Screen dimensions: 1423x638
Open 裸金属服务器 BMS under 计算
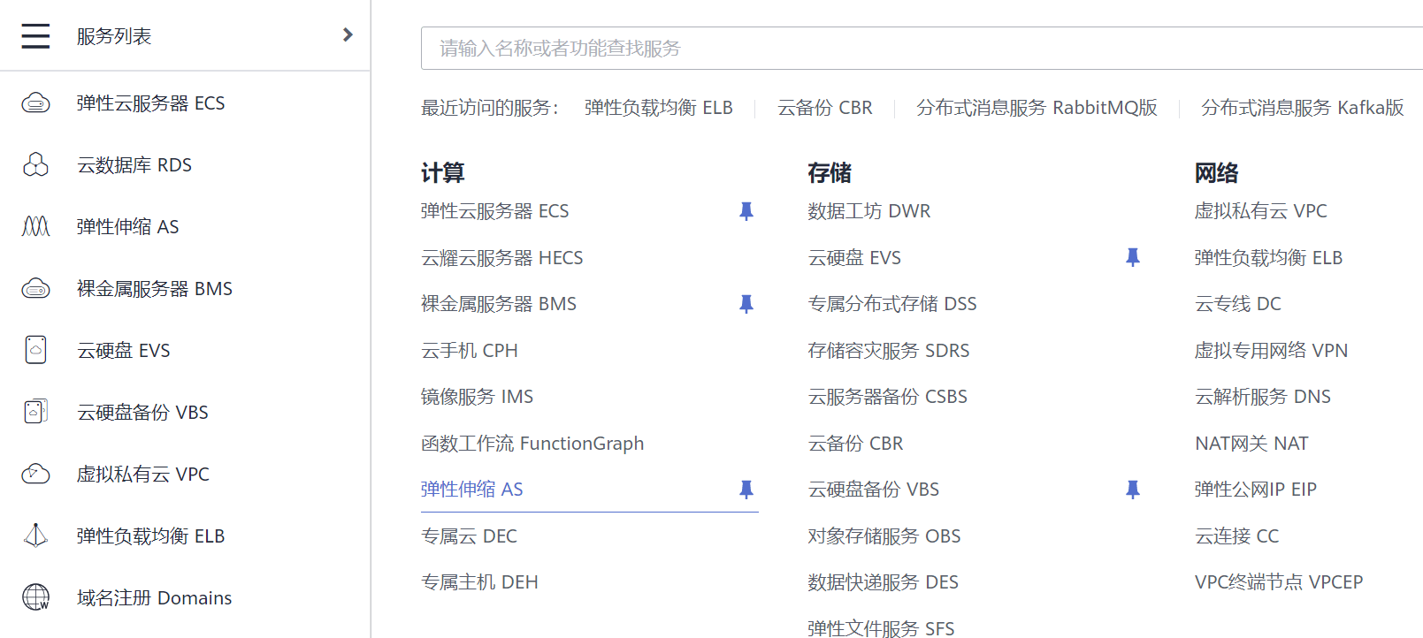pyautogui.click(x=499, y=304)
